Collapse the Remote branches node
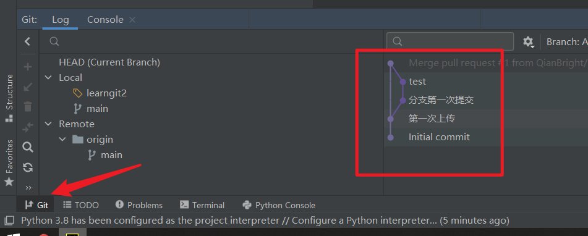Image resolution: width=588 pixels, height=236 pixels. (x=48, y=124)
